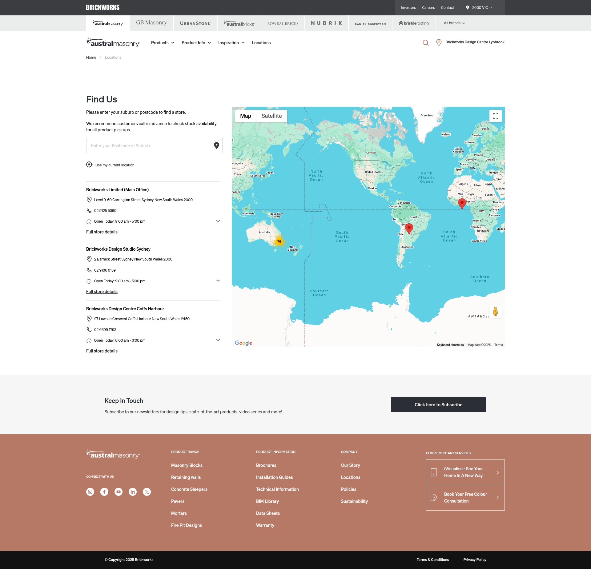Open the Inspiration menu dropdown
Viewport: 591px width, 569px height.
pos(231,43)
